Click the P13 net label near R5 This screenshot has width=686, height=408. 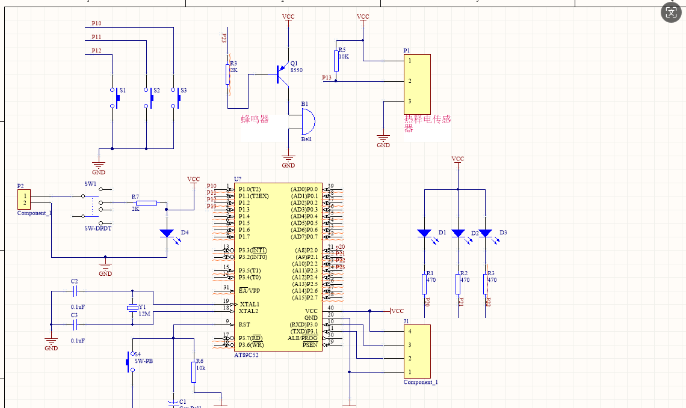click(327, 78)
